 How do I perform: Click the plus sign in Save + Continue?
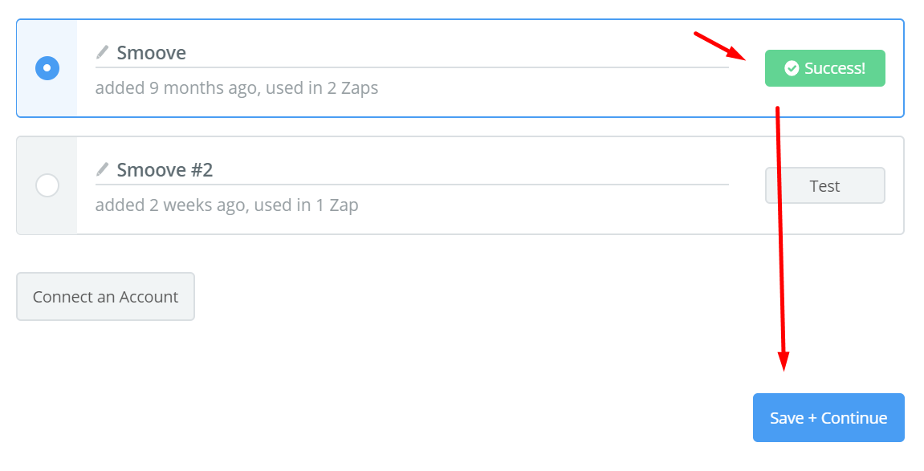[812, 418]
